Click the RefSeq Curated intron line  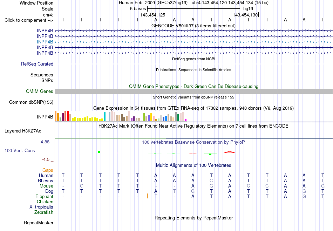tap(193, 64)
